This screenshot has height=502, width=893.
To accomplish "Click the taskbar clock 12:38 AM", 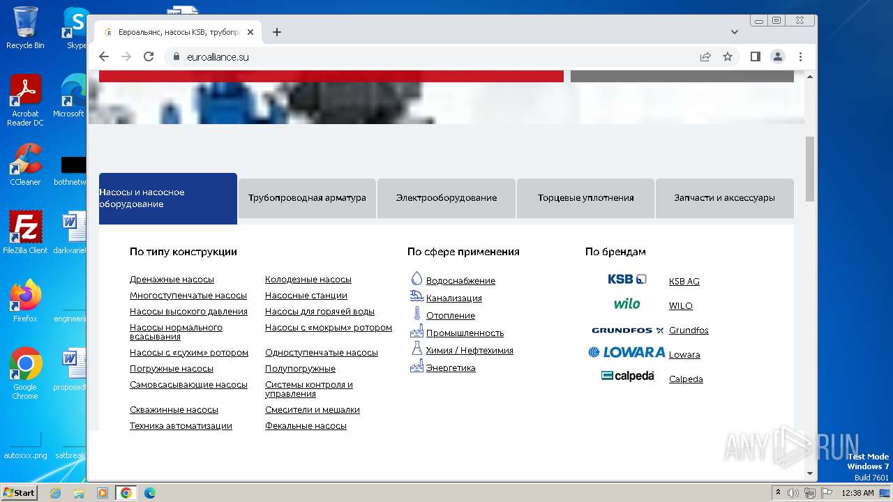I will (x=857, y=493).
